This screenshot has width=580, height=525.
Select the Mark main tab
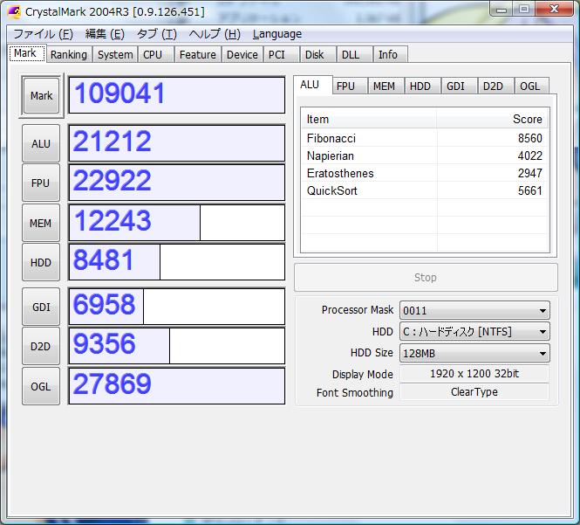click(26, 53)
